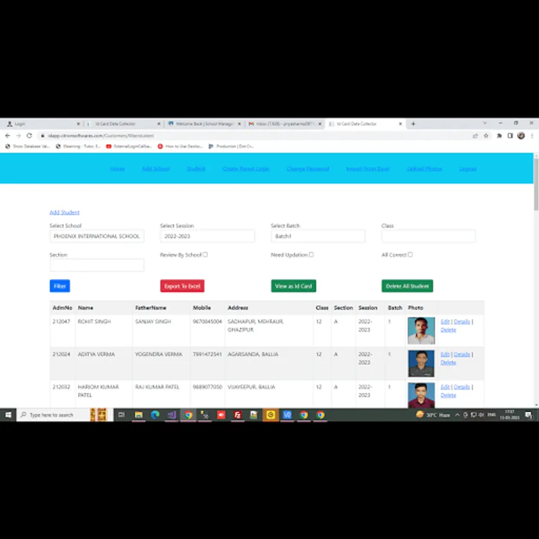The image size is (539, 539).
Task: Show hidden system tray icons
Action: (457, 415)
